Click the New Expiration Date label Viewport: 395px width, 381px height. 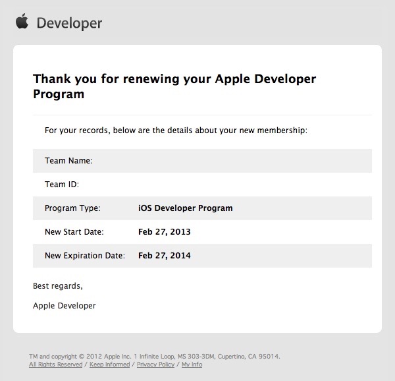[85, 256]
